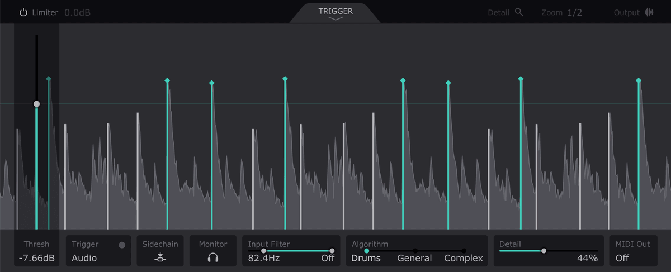Click the Input Filter 82.4Hz low handle

pyautogui.click(x=263, y=251)
